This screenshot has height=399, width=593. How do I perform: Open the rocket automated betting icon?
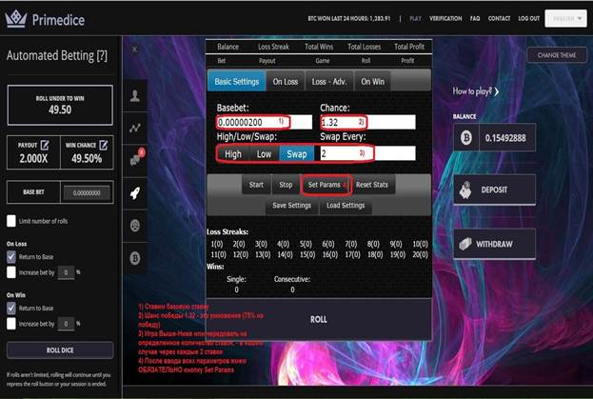[x=135, y=193]
